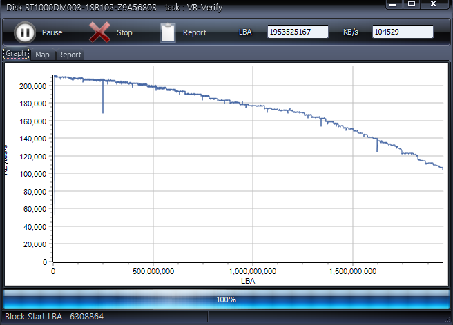Open the Map tab
Image resolution: width=453 pixels, height=325 pixels.
point(42,55)
